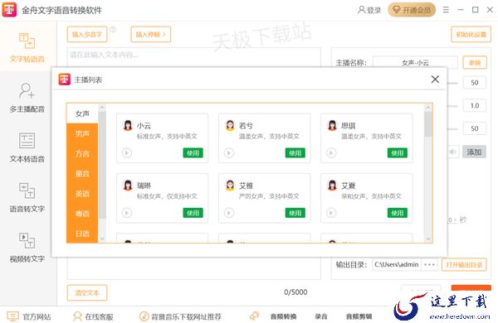Screen dimensions: 498x323
Task: Click the anchor list scroll down arrow
Action: tap(428, 239)
